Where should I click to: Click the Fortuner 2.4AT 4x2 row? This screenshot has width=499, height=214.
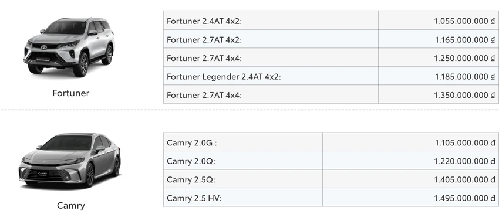pos(331,21)
